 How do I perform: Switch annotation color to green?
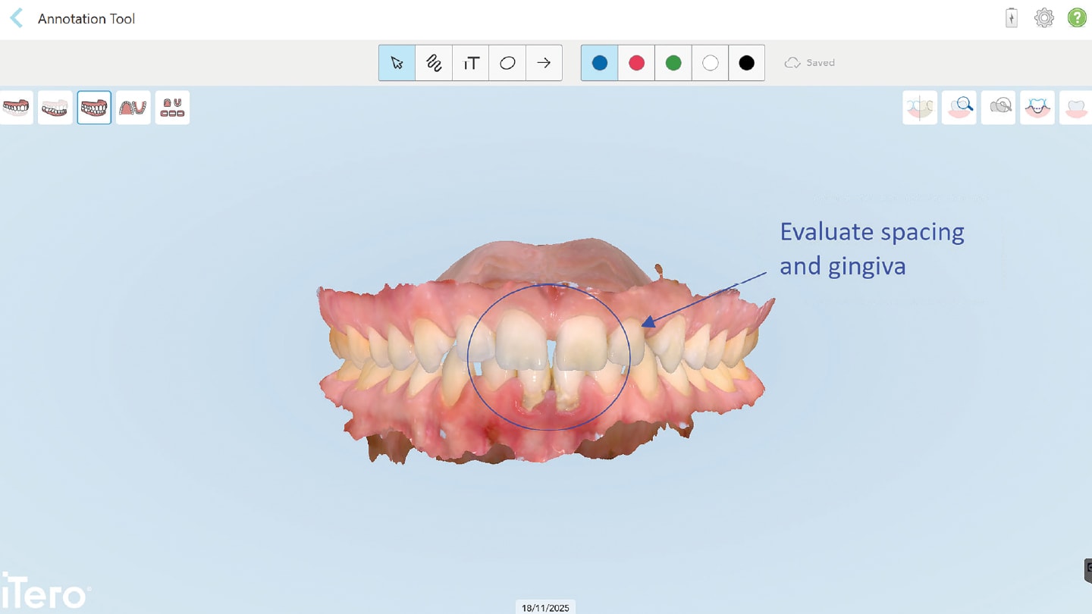[673, 63]
